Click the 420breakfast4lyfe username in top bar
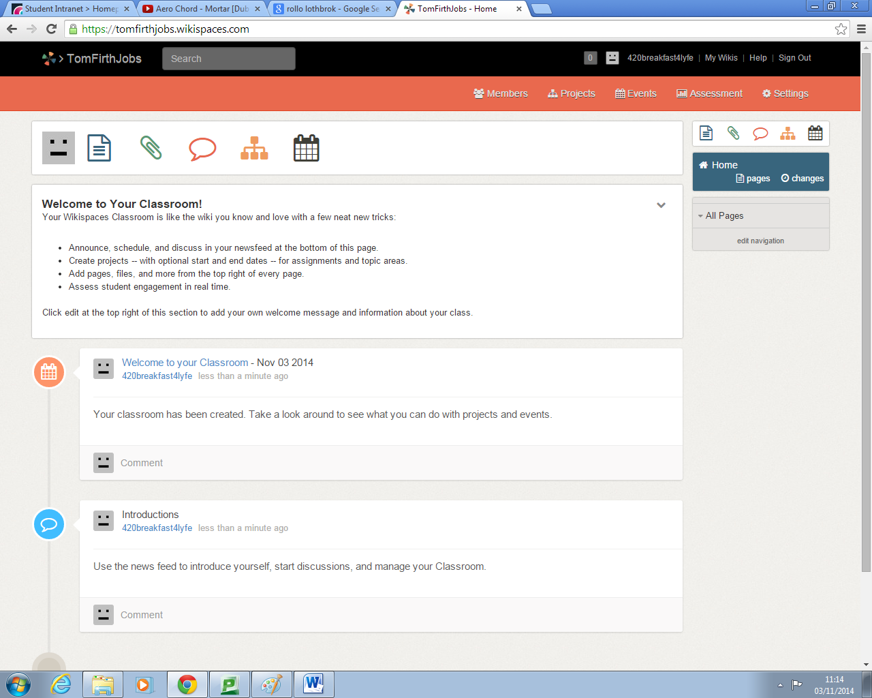 [660, 58]
